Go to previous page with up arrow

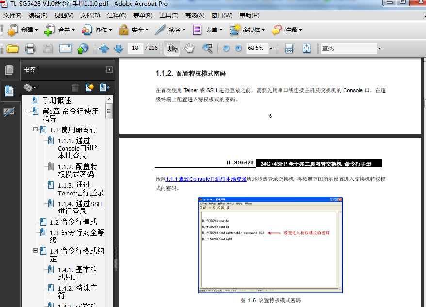[104, 48]
